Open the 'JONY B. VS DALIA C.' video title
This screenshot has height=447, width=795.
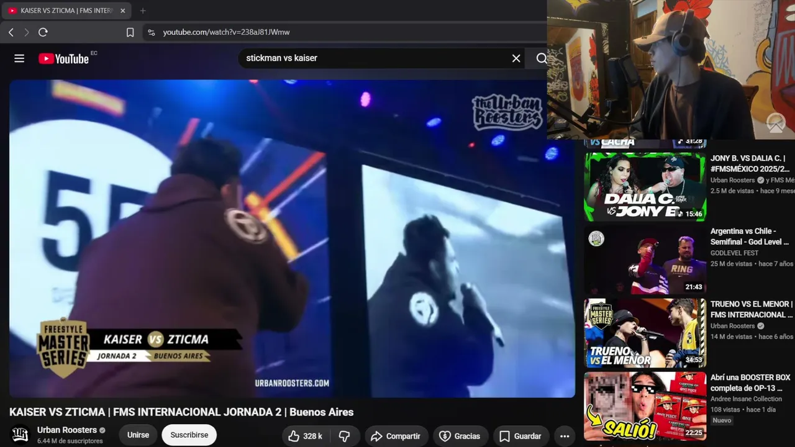pos(752,163)
